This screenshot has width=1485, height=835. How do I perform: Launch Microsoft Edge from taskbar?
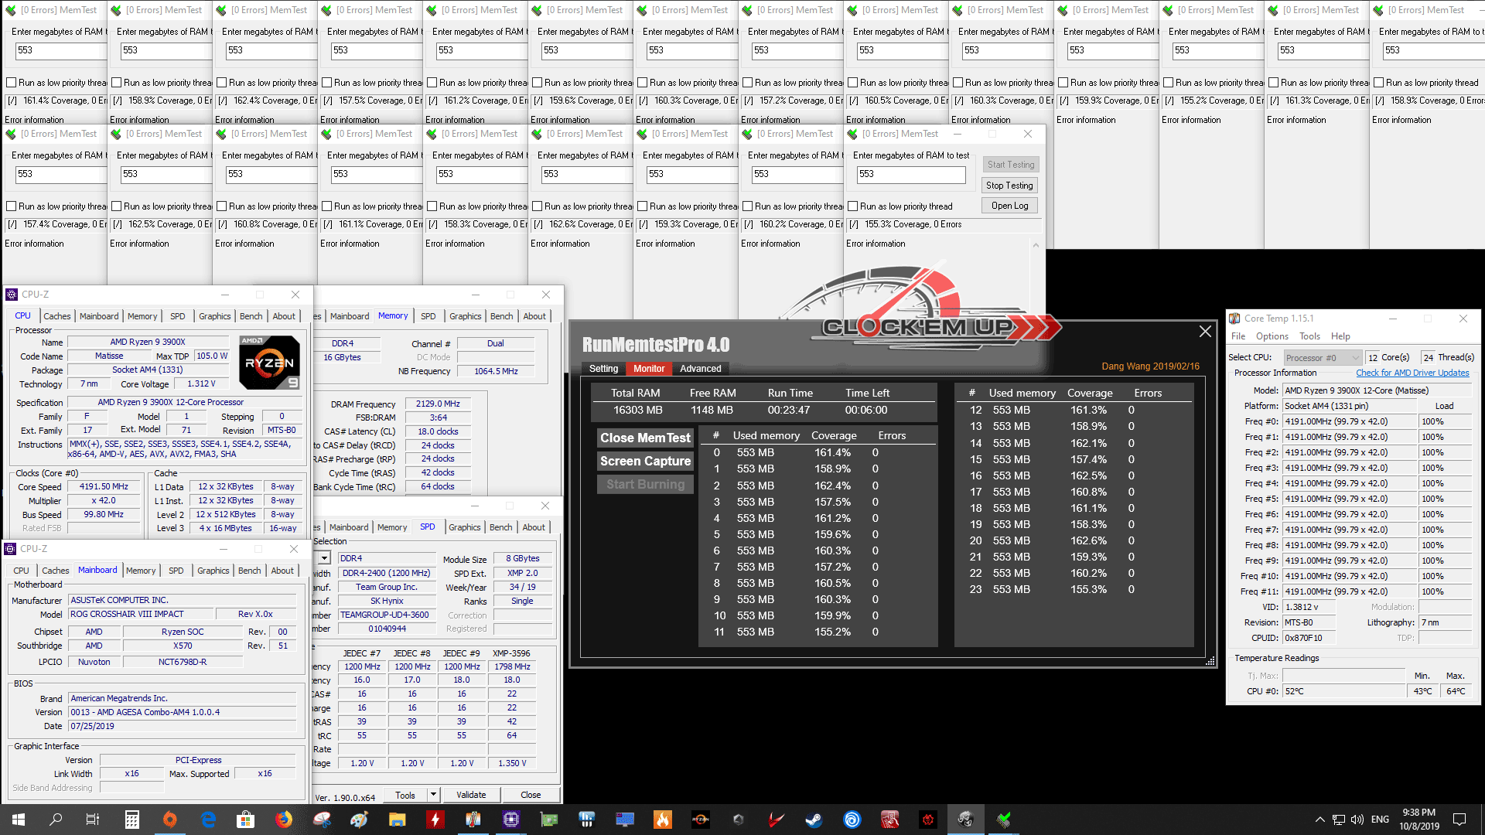208,820
